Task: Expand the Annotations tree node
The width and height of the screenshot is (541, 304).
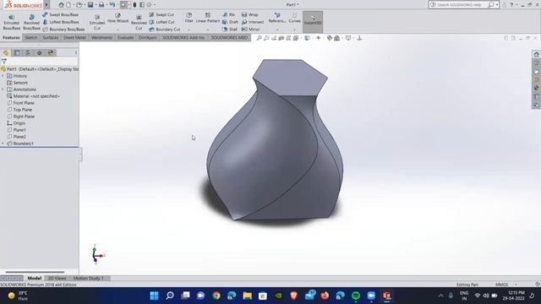Action: [3, 90]
